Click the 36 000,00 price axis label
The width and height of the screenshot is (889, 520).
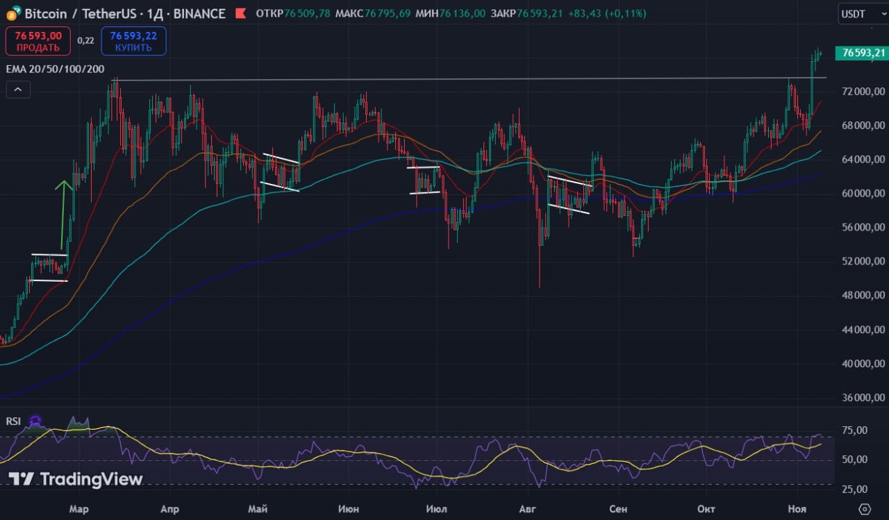coord(863,398)
